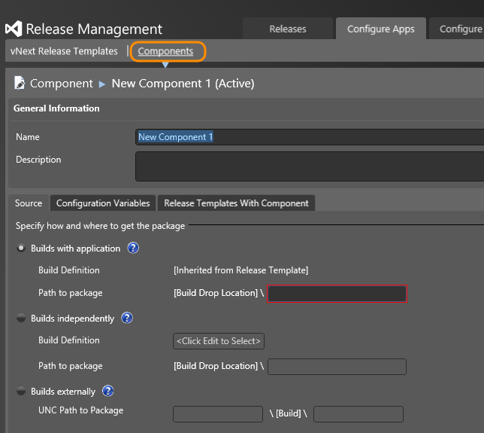Open Release Templates With Component tab
The image size is (484, 433).
(236, 203)
